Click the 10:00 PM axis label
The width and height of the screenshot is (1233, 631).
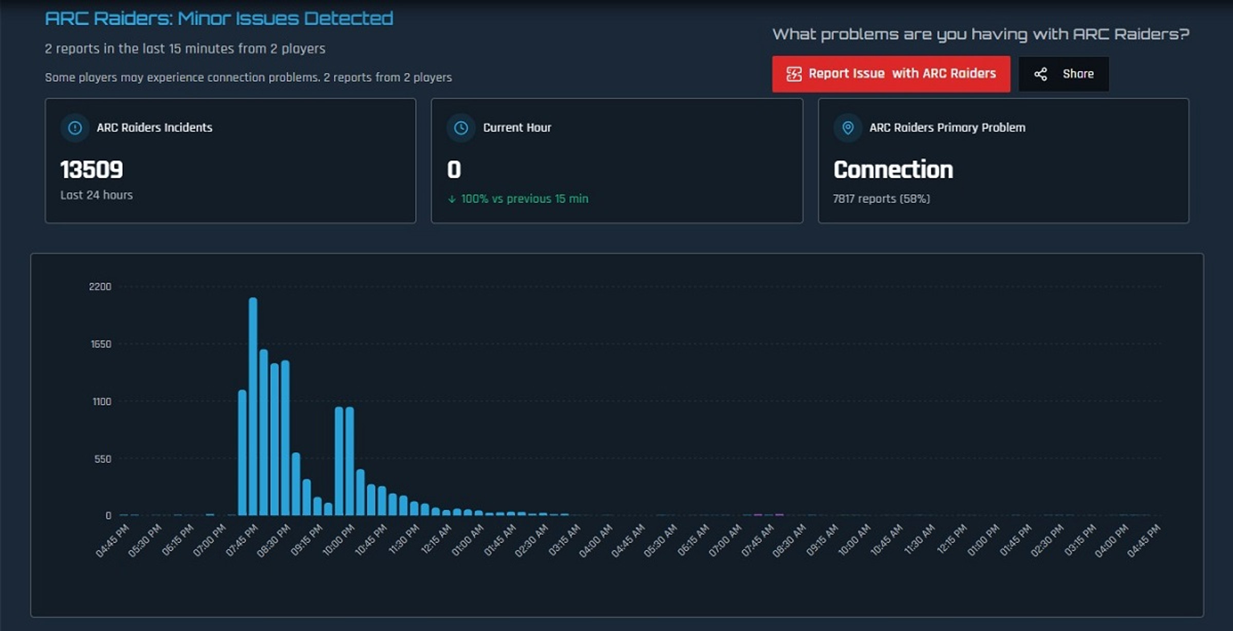pos(339,540)
